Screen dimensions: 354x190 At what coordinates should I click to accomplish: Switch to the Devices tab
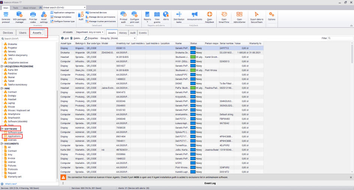coord(8,33)
